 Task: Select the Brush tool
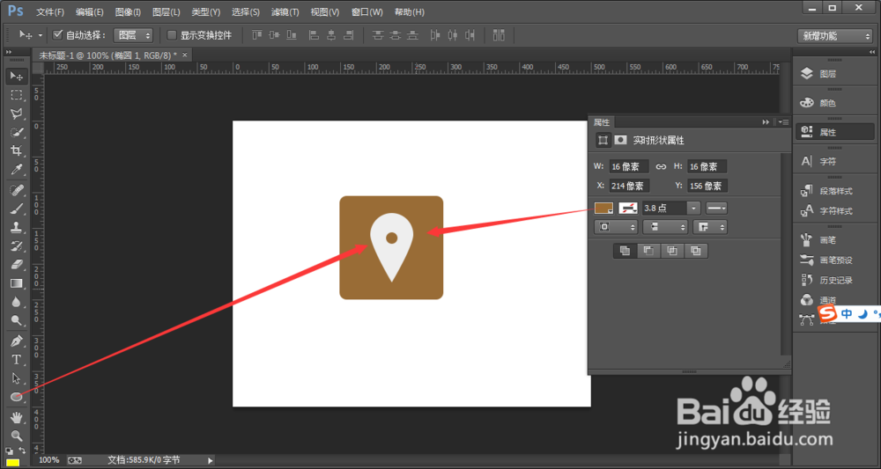16,209
